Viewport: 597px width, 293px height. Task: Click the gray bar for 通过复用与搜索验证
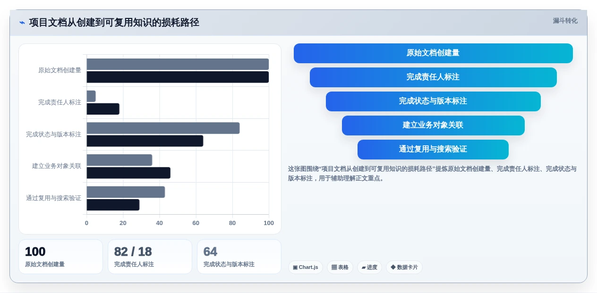point(126,192)
